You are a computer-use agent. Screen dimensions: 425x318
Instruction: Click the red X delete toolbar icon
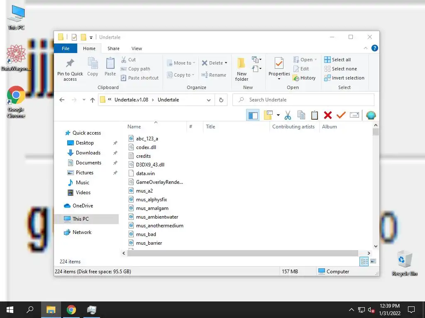328,115
